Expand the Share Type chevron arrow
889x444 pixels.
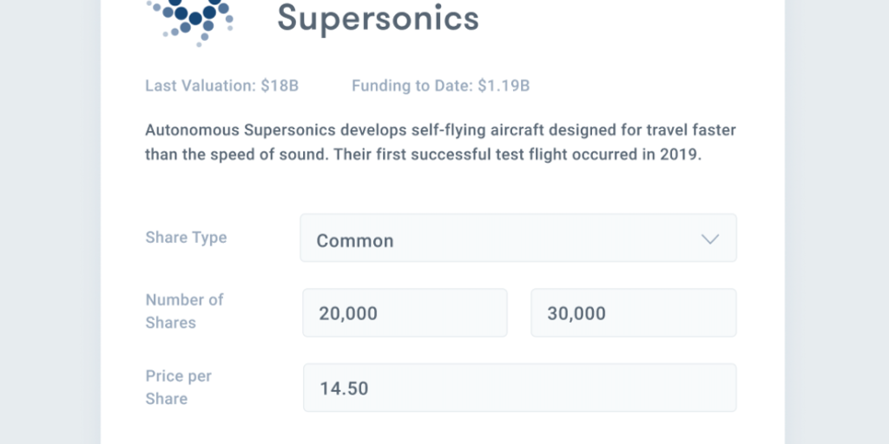[709, 239]
